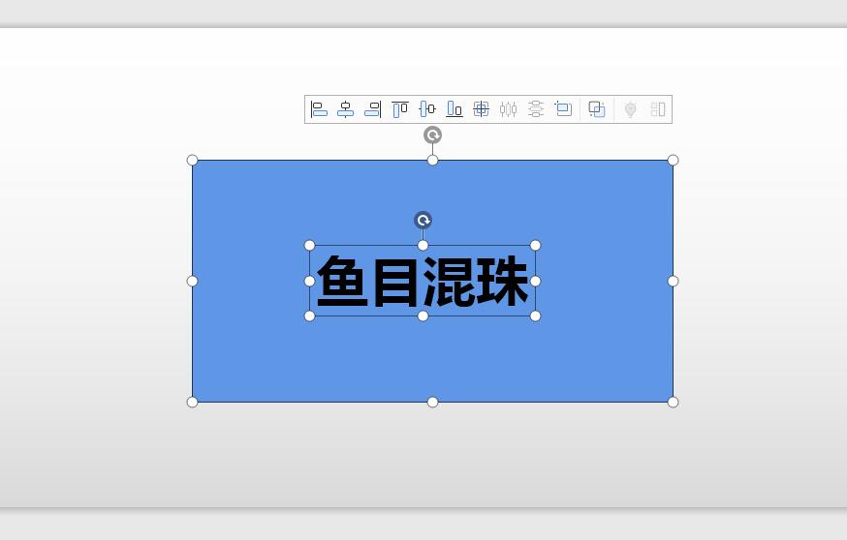Click the blue rectangle's top-right corner handle
Screen dimensions: 847x540
click(674, 161)
